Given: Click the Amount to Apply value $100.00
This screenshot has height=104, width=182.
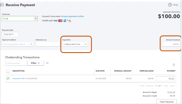Looking at the screenshot, I should [x=171, y=92].
